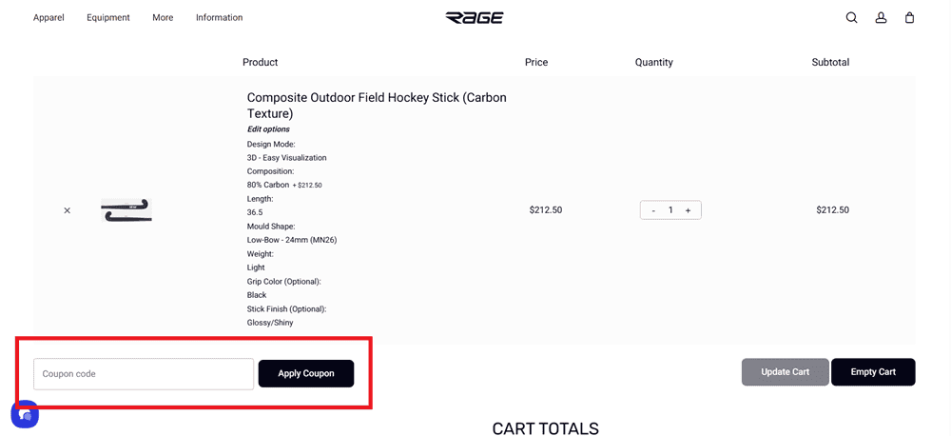
Task: Focus the Coupon code field
Action: [144, 374]
